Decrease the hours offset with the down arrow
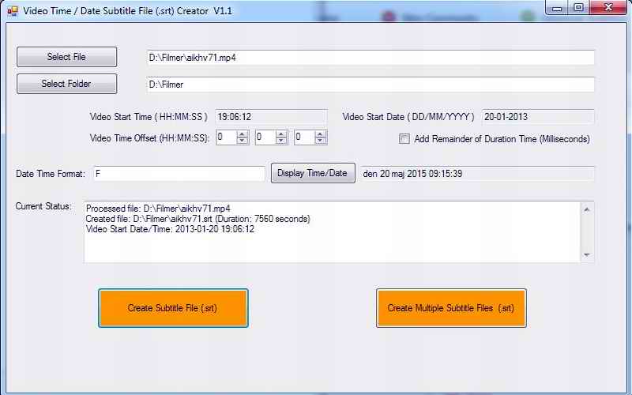 pos(243,141)
